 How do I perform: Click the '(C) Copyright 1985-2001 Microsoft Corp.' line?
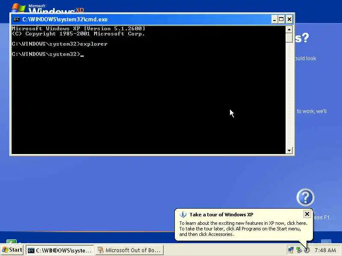[78, 34]
